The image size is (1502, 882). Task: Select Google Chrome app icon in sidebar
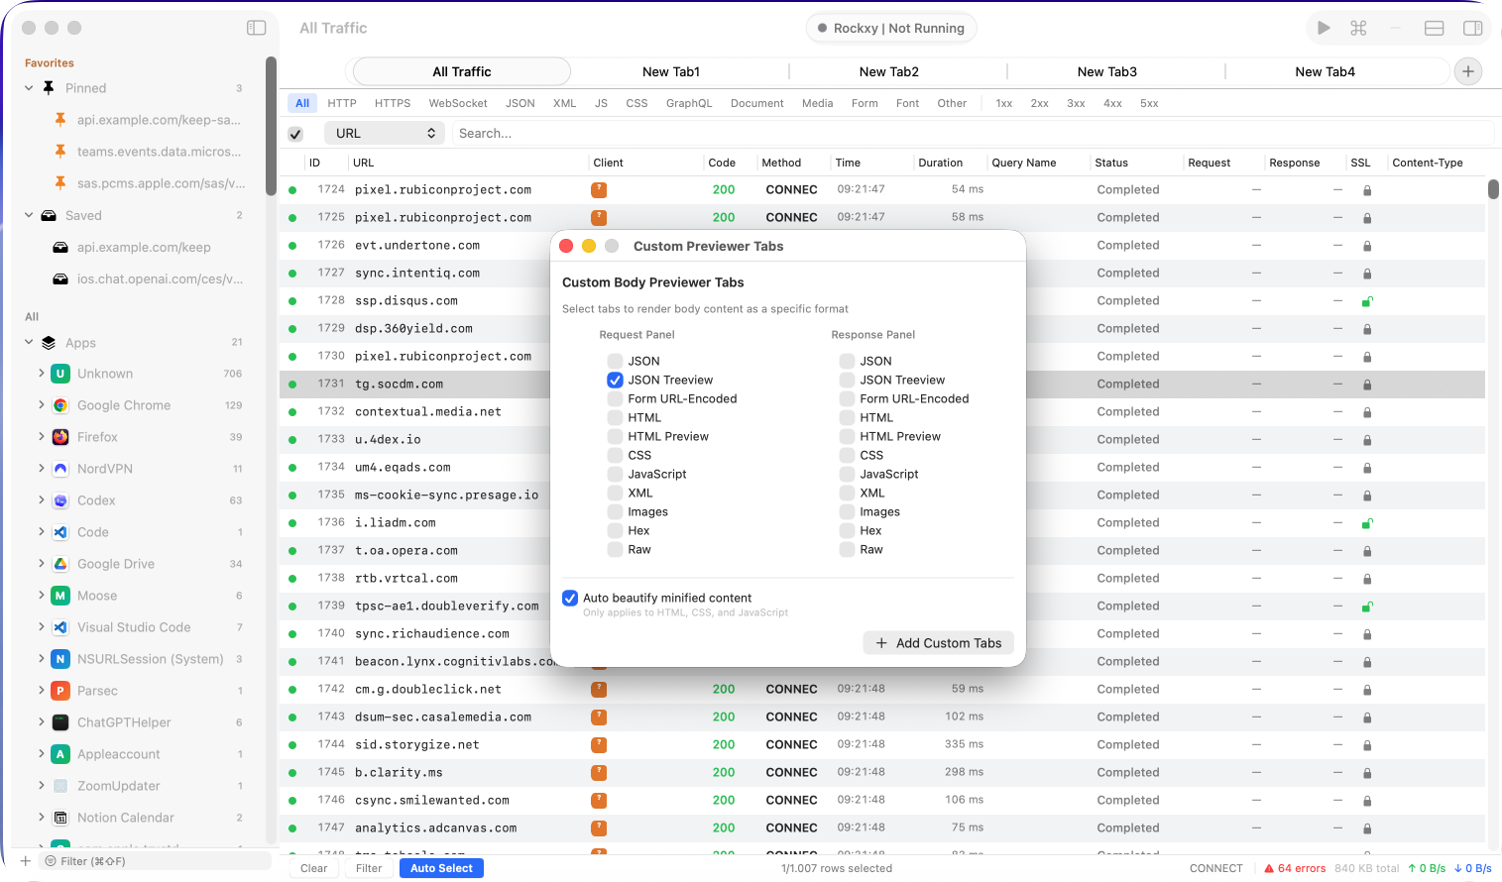click(60, 405)
